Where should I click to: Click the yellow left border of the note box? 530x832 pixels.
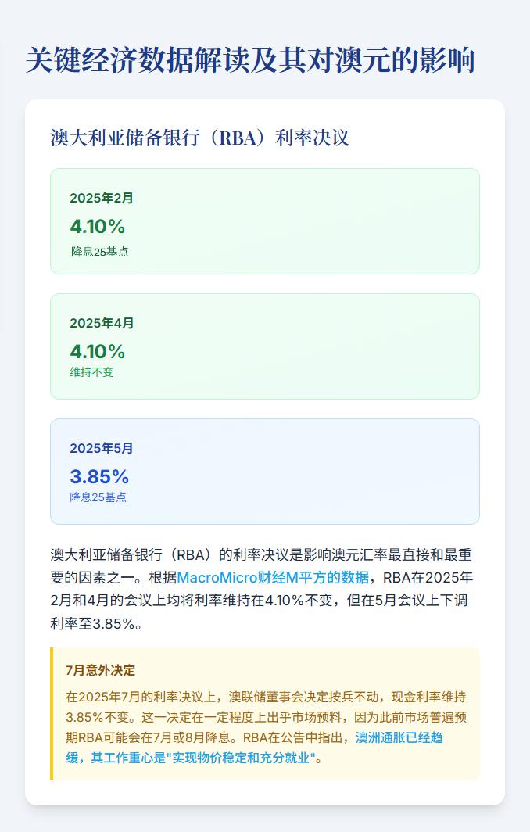pyautogui.click(x=52, y=714)
